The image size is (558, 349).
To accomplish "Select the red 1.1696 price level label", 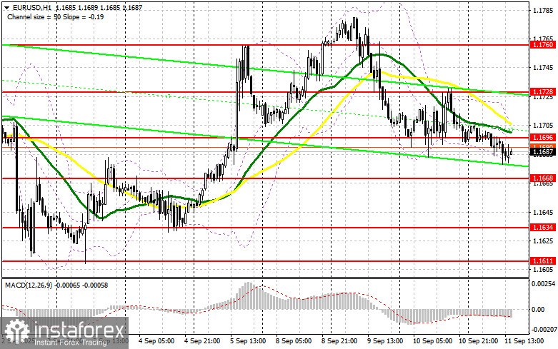I will (x=543, y=137).
